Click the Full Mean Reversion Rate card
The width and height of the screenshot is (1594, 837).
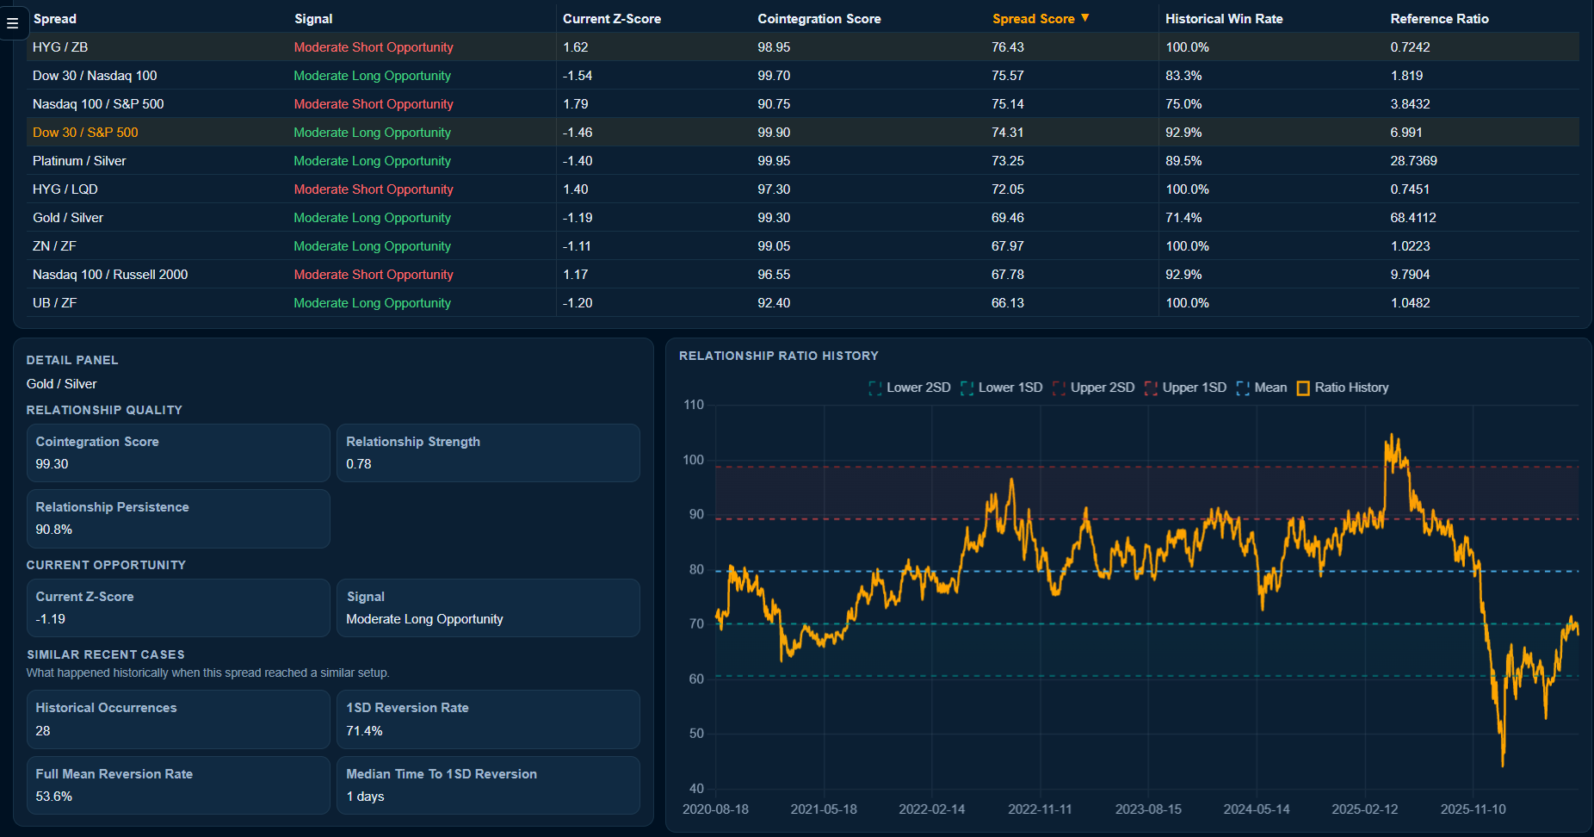coord(178,785)
